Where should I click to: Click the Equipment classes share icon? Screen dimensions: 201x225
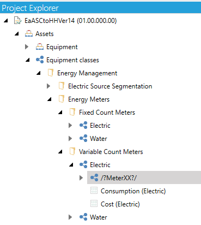pyautogui.click(x=40, y=60)
